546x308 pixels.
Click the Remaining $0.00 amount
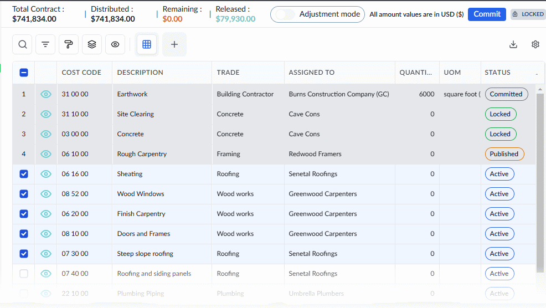point(172,19)
